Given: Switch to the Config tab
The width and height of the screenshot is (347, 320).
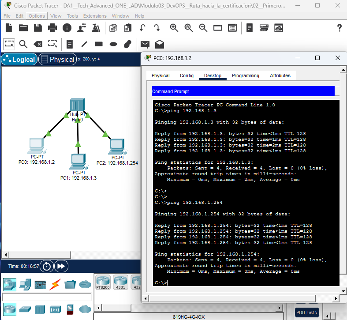Looking at the screenshot, I should pos(187,75).
